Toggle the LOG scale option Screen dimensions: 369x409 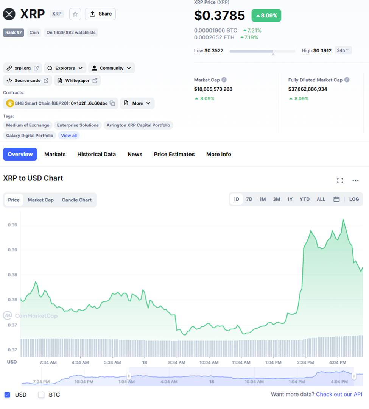coord(354,199)
